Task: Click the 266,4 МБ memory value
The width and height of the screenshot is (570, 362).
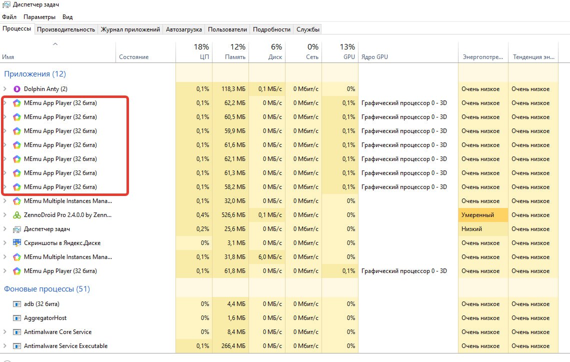Action: pyautogui.click(x=233, y=346)
